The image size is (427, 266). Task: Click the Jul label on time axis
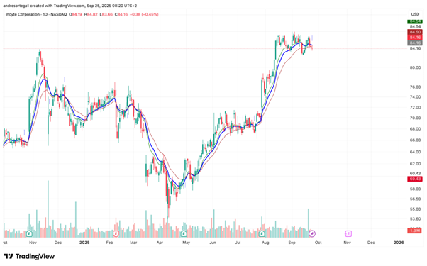[238, 243]
